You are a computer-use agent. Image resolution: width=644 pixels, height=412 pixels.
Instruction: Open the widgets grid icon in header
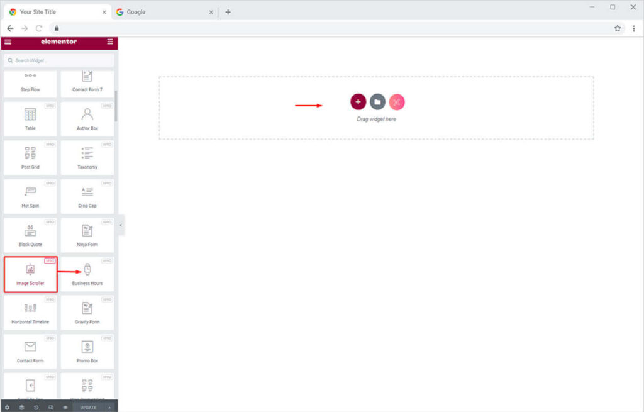pyautogui.click(x=110, y=42)
